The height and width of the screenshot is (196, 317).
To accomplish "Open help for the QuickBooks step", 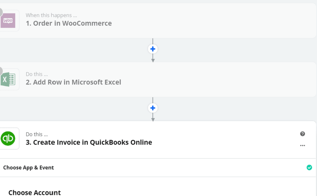I will click(302, 134).
